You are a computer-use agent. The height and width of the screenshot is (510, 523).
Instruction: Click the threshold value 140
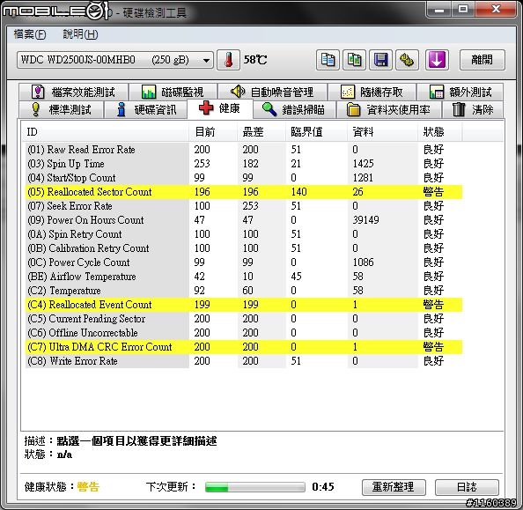pos(298,192)
